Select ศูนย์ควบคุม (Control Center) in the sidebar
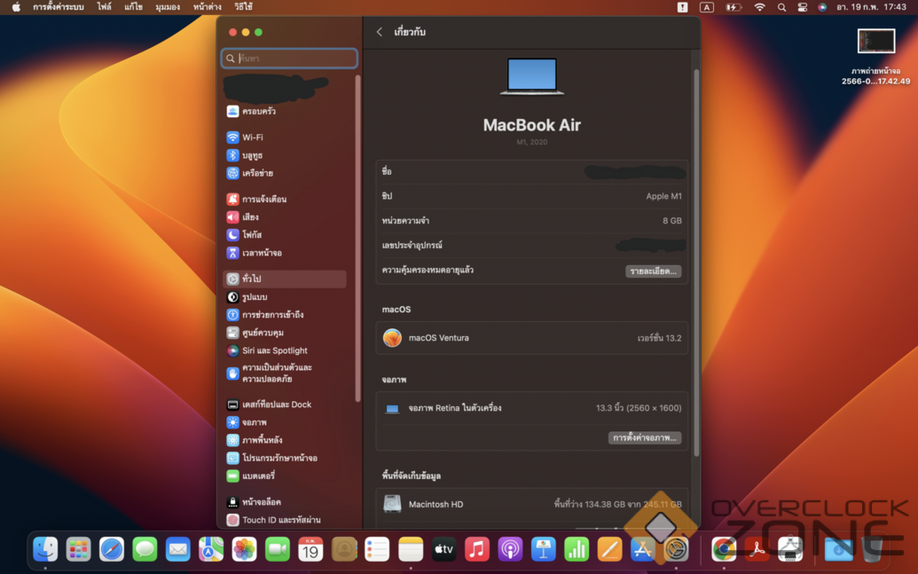918x574 pixels. coord(263,333)
